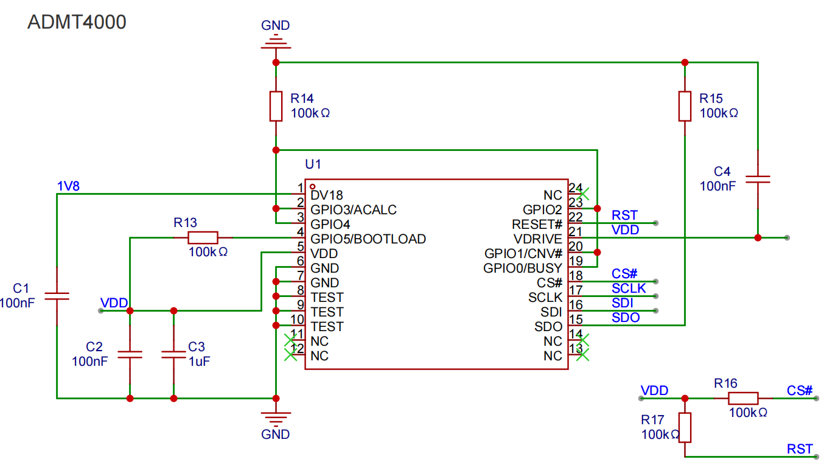Select the TEST pin name on pin 9
Viewport: 827px width, 476px height.
click(x=327, y=312)
